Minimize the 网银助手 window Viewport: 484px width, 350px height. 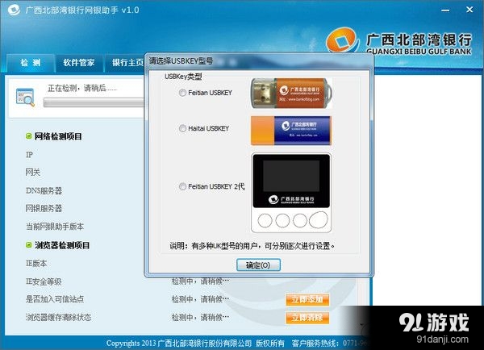pyautogui.click(x=445, y=10)
